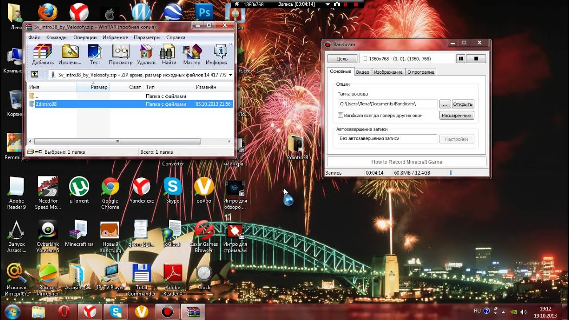Select the 2dintro38 folder row in WinRAR
Screen dimensions: 569x320
[130, 104]
